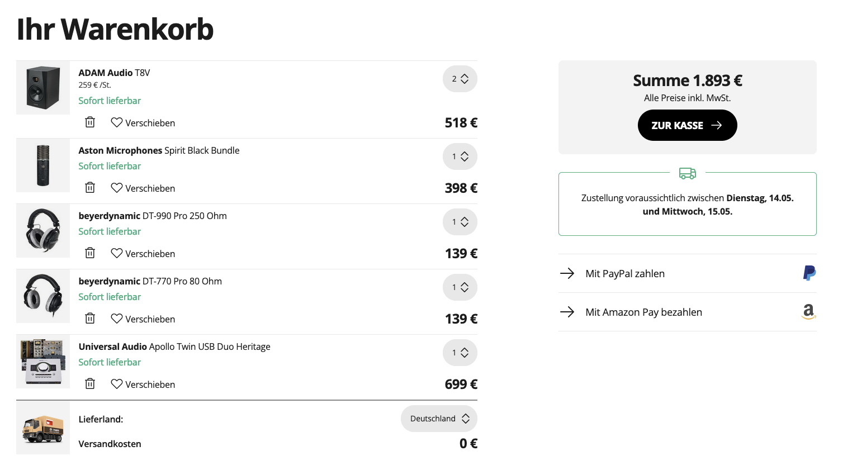Image resolution: width=857 pixels, height=470 pixels.
Task: Select Mit Amazon Pay bezahlen
Action: point(643,312)
